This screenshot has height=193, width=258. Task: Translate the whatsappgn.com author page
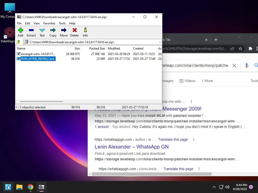[x=173, y=139]
